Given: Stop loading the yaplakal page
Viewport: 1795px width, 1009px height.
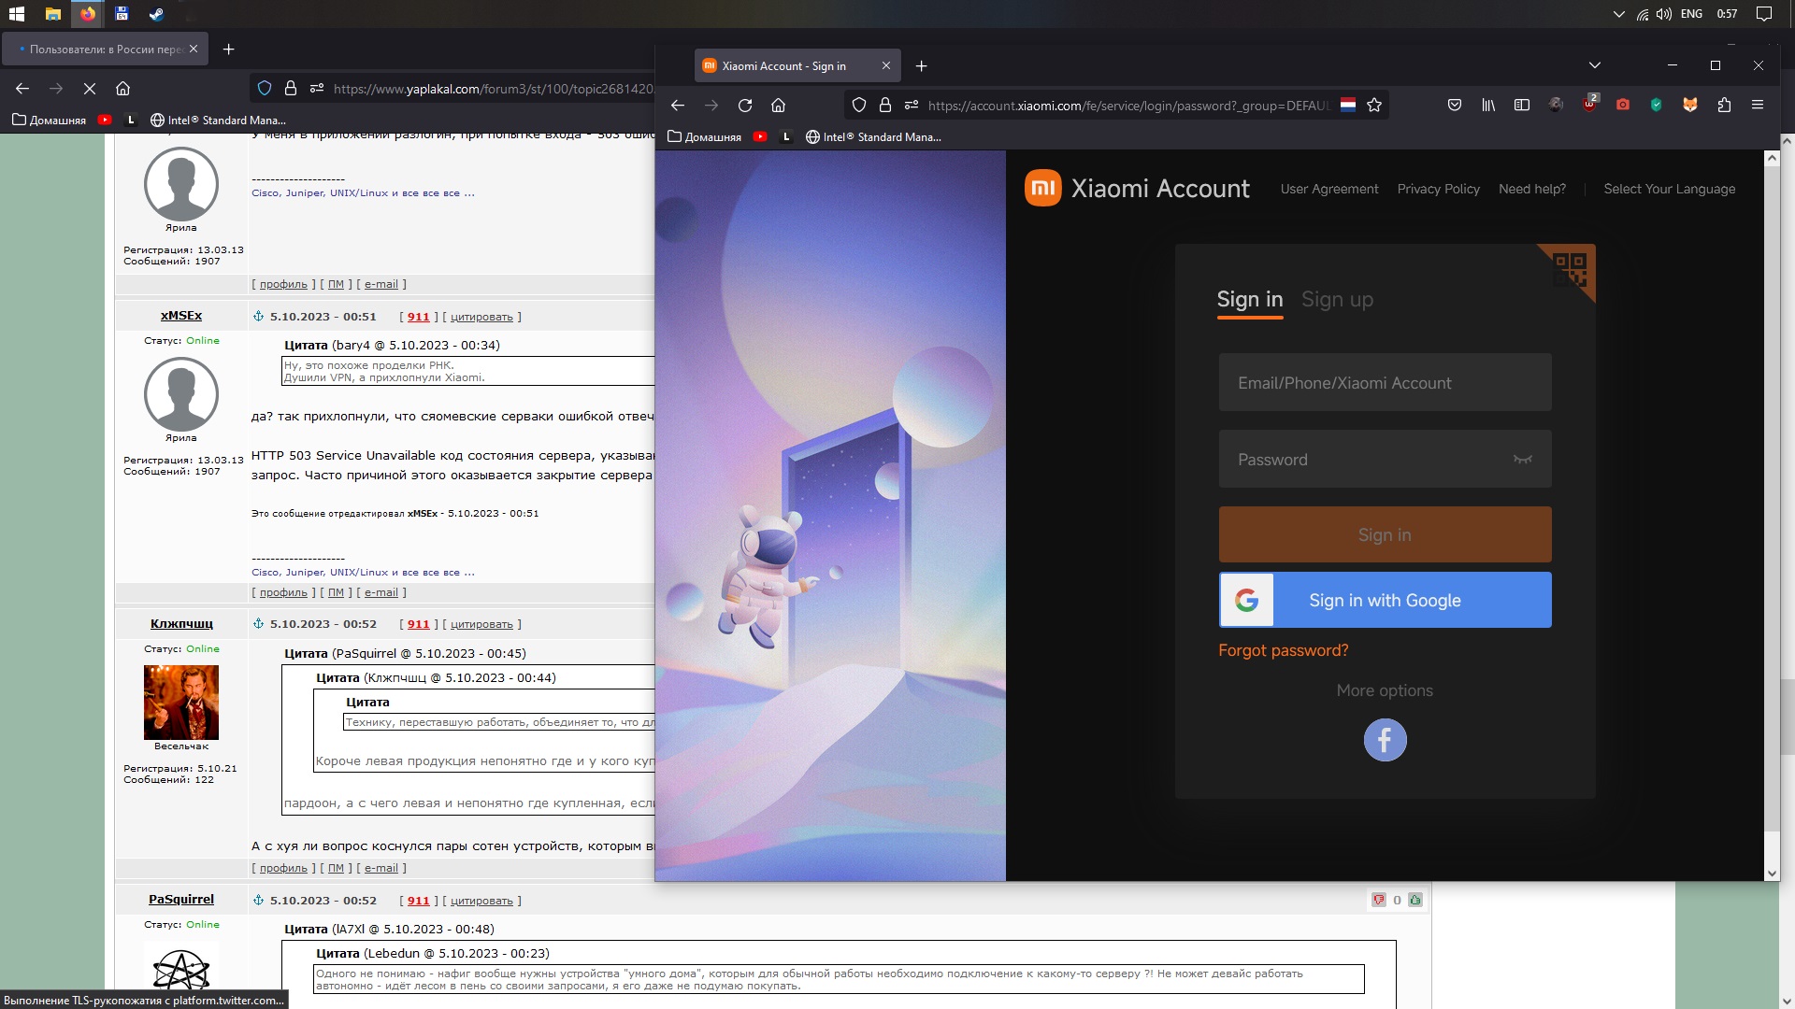Looking at the screenshot, I should coord(90,89).
